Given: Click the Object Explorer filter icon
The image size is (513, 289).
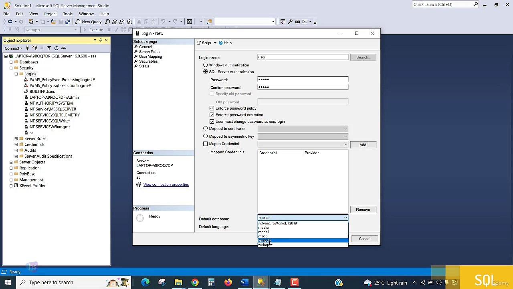Looking at the screenshot, I should point(49,48).
